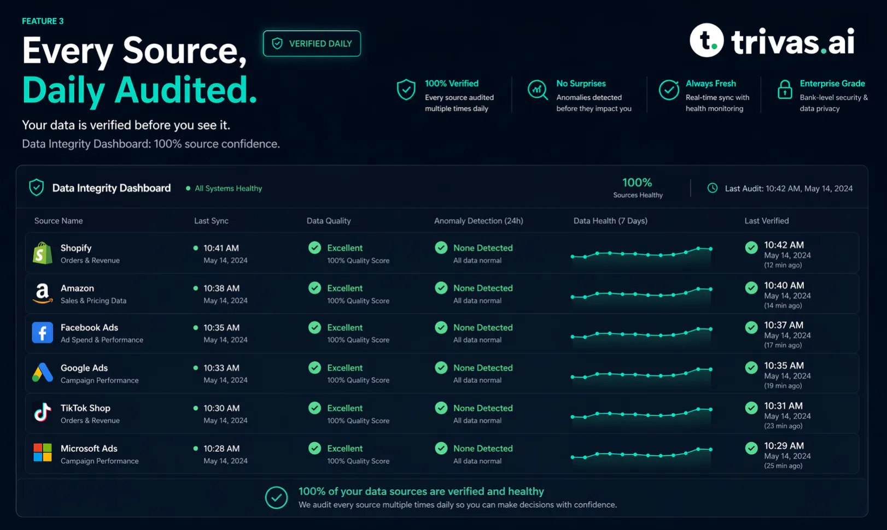The height and width of the screenshot is (530, 887).
Task: Click Microsoft Ads' Excellent quality label
Action: [x=345, y=448]
